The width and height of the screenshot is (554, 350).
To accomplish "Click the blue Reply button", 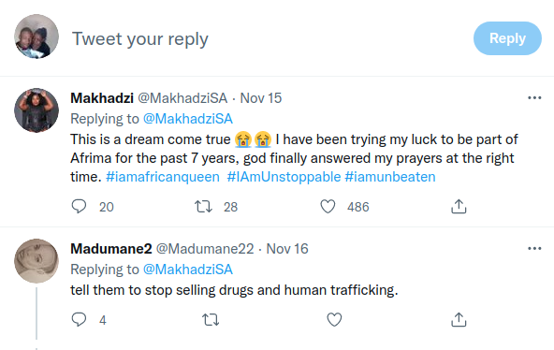I will (x=507, y=38).
